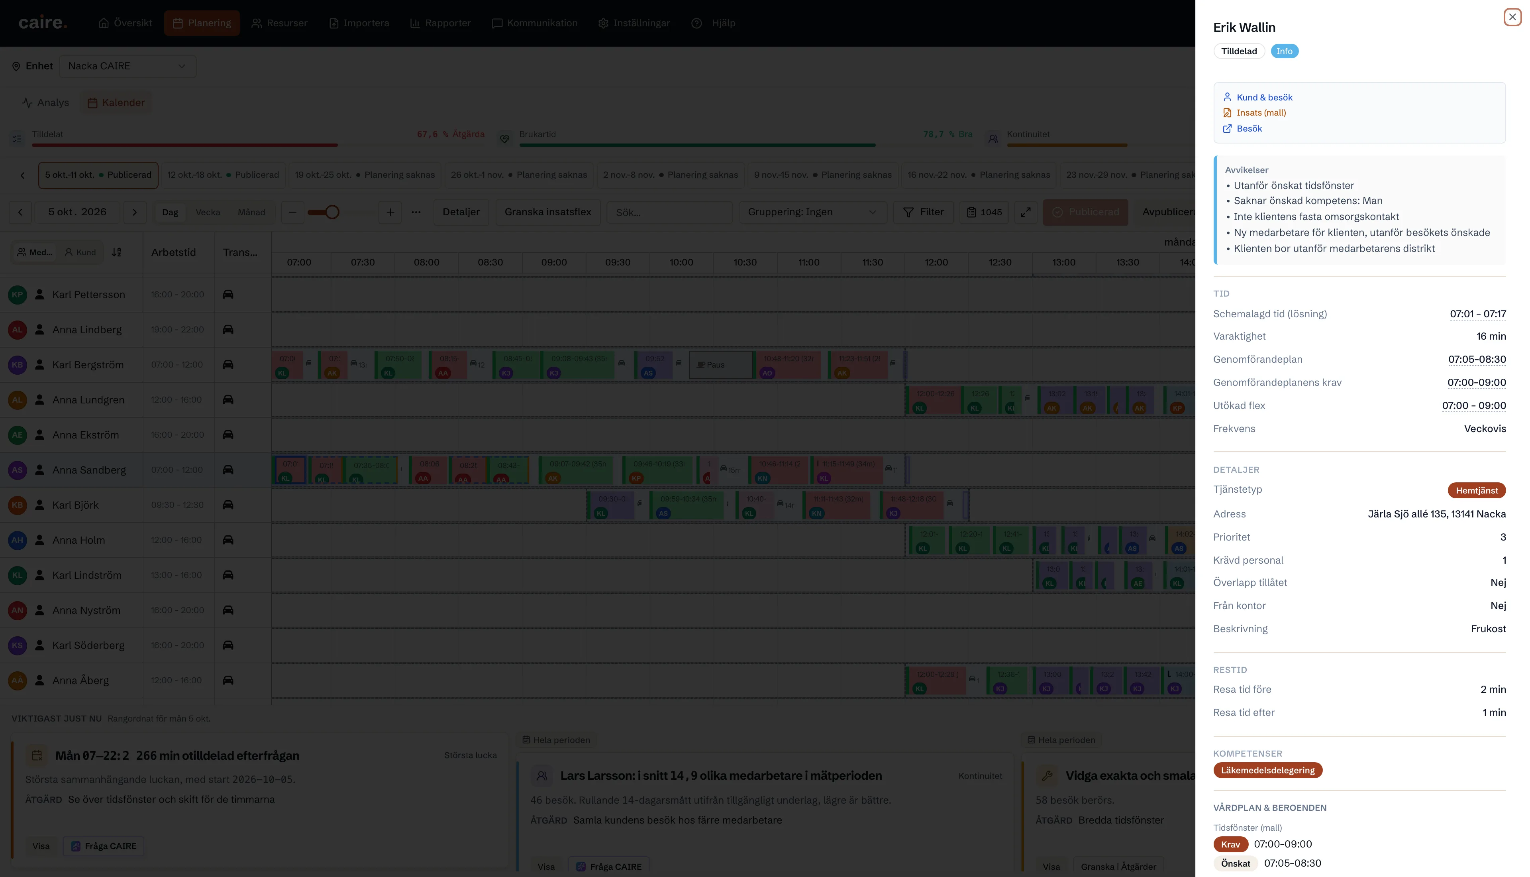Open the Rapporter navigation item

440,23
